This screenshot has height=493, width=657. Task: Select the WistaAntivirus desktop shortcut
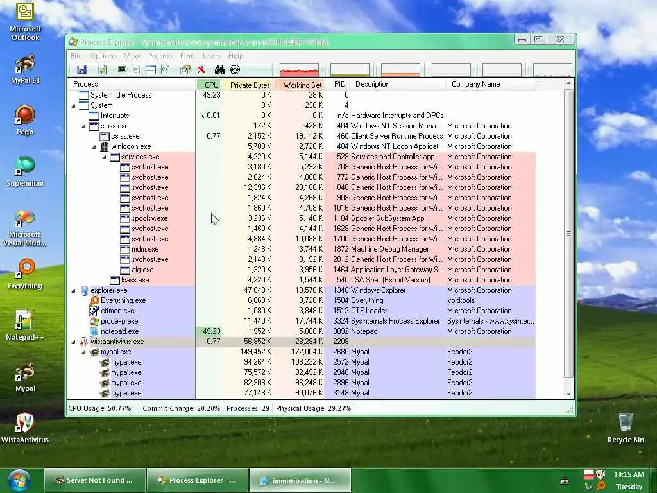25,428
